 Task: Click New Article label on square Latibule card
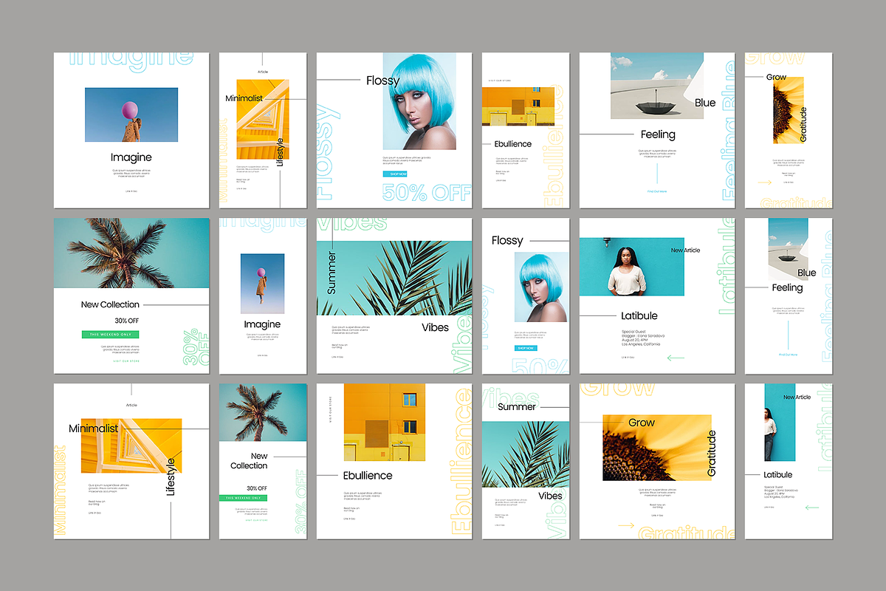[x=685, y=250]
